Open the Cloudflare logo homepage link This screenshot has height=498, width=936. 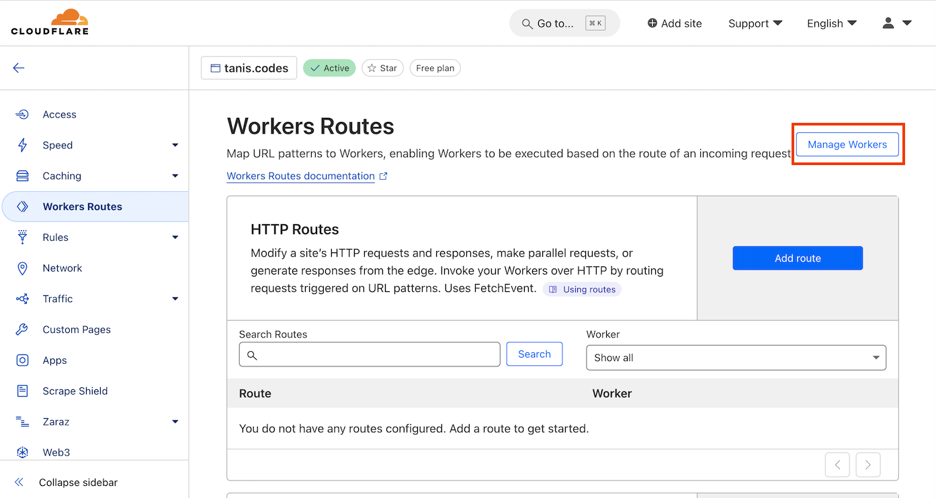pyautogui.click(x=49, y=21)
